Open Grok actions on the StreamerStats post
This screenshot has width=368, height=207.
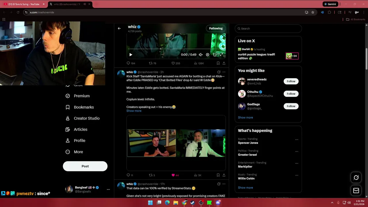pyautogui.click(x=219, y=184)
